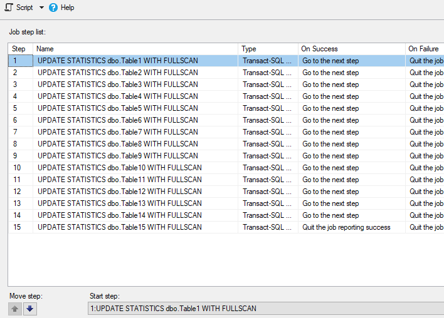Open the Script dropdown arrow

coord(41,8)
